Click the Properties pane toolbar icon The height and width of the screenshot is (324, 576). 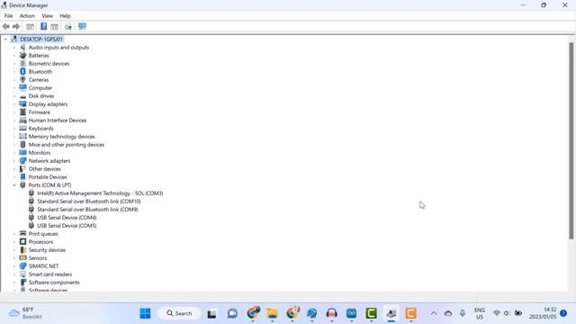pos(54,26)
